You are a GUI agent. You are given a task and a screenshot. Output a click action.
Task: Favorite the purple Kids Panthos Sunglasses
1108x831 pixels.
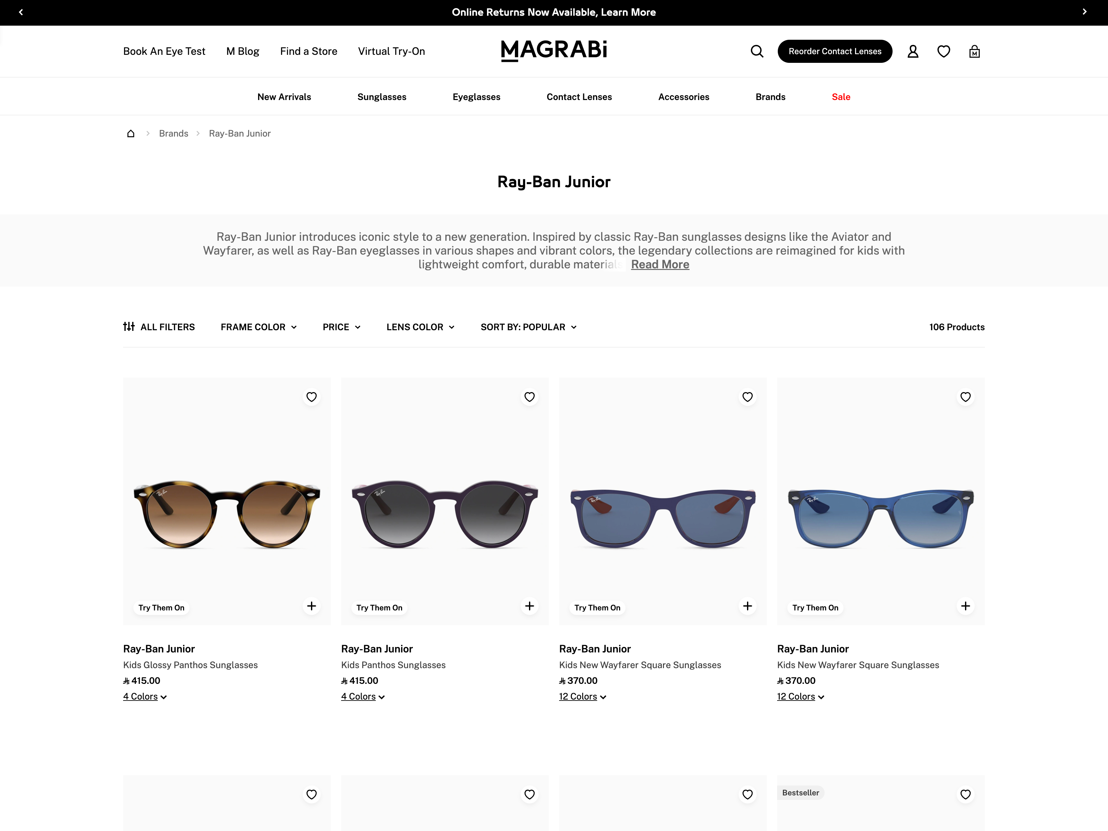(x=529, y=397)
